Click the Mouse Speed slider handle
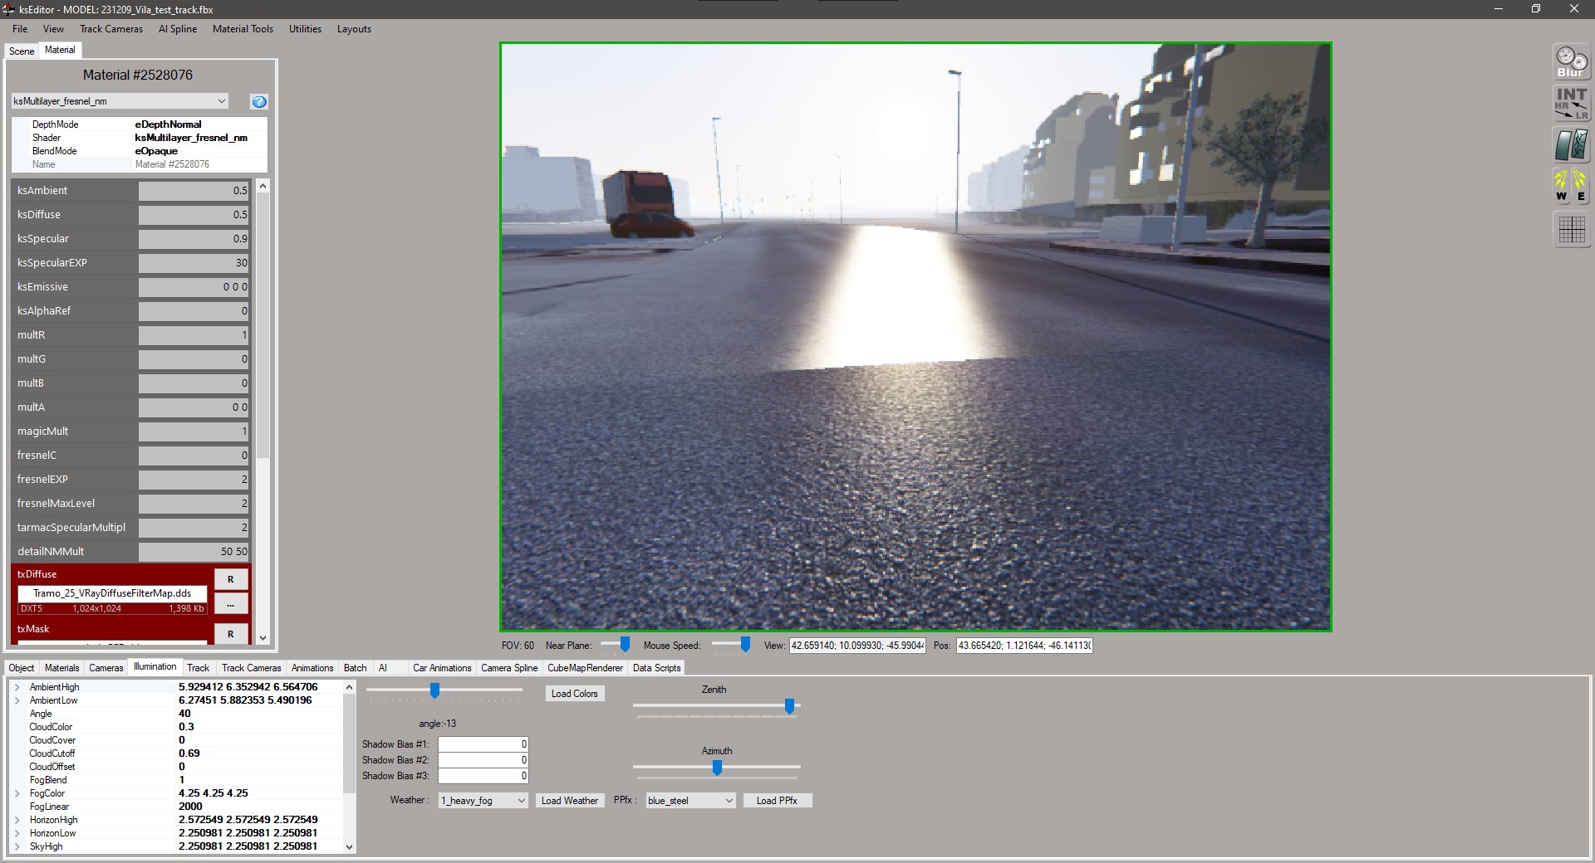 point(745,645)
